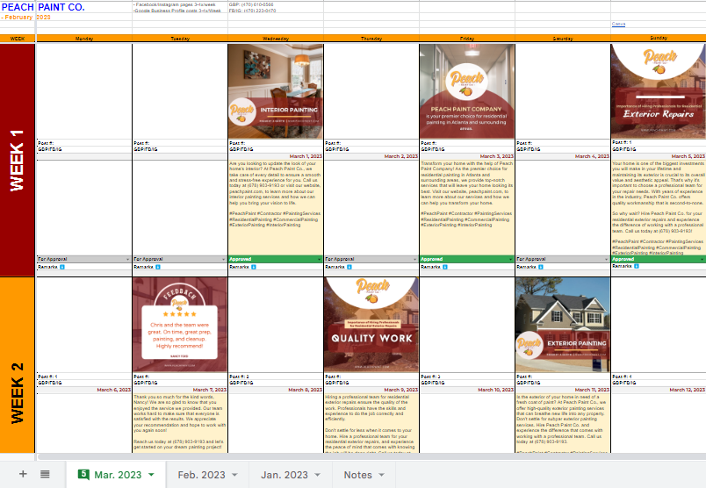Viewport: 706px width, 488px height.
Task: Select the Peach Paint Company post image
Action: tap(467, 91)
